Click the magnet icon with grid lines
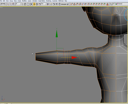This screenshot has width=128, height=104. coord(89,4)
